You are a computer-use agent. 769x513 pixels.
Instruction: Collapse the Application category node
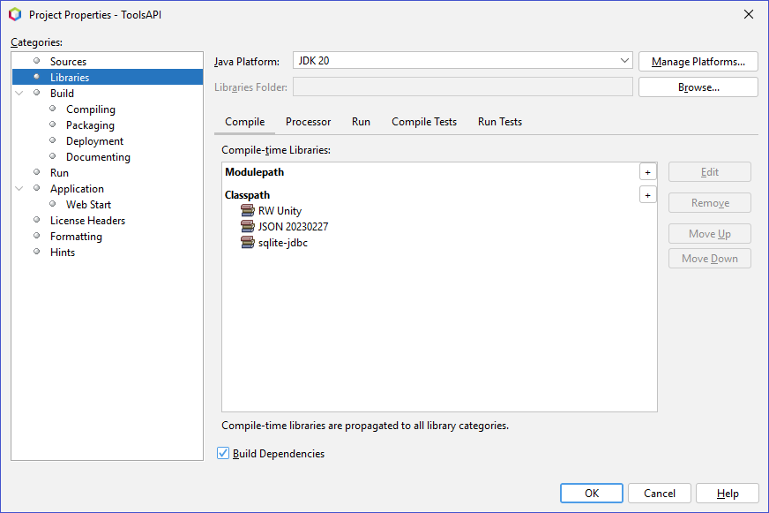19,189
